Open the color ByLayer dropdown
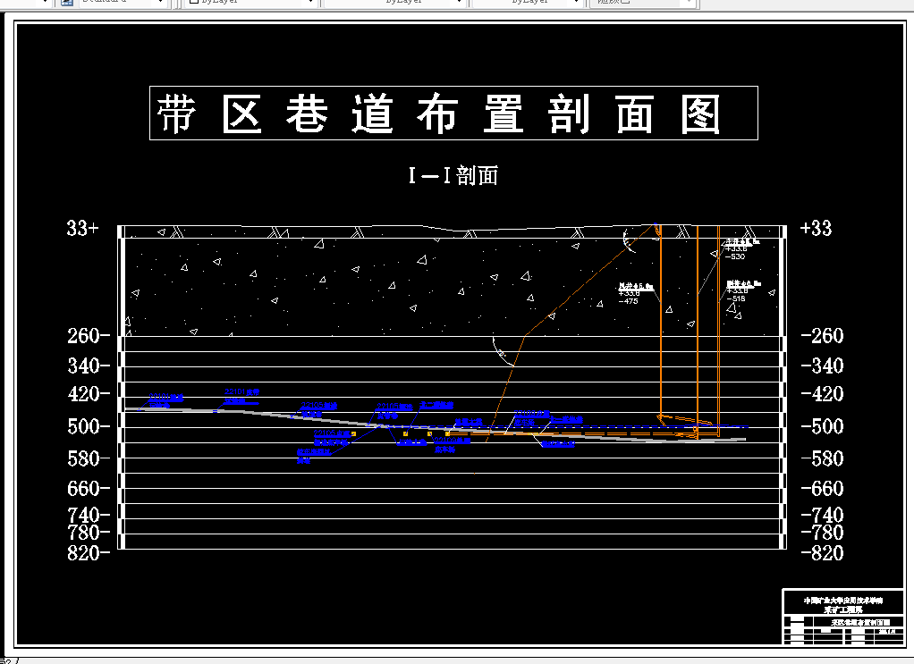 309,4
